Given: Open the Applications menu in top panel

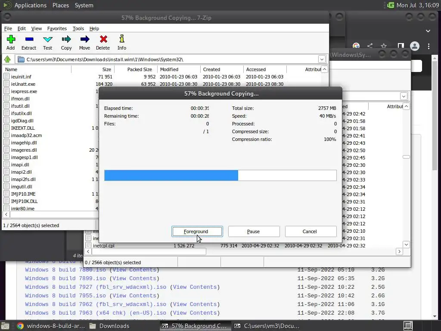Looking at the screenshot, I should (31, 5).
